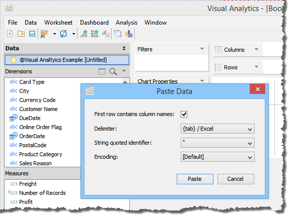The width and height of the screenshot is (292, 218).
Task: Save workbook with the floppy disk icon
Action: [x=32, y=34]
